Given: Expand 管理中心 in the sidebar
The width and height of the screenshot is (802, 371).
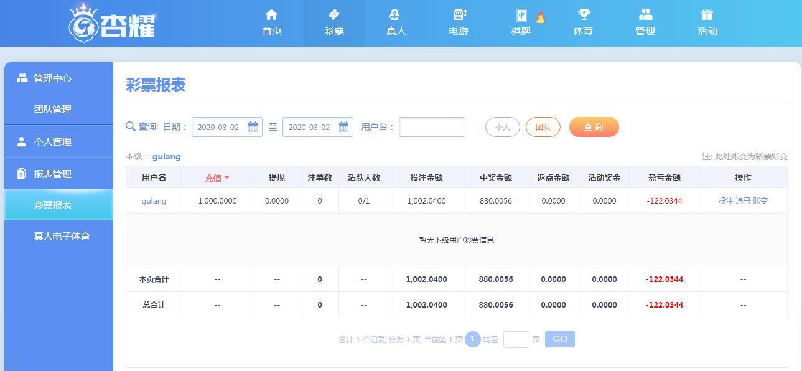Looking at the screenshot, I should [58, 78].
